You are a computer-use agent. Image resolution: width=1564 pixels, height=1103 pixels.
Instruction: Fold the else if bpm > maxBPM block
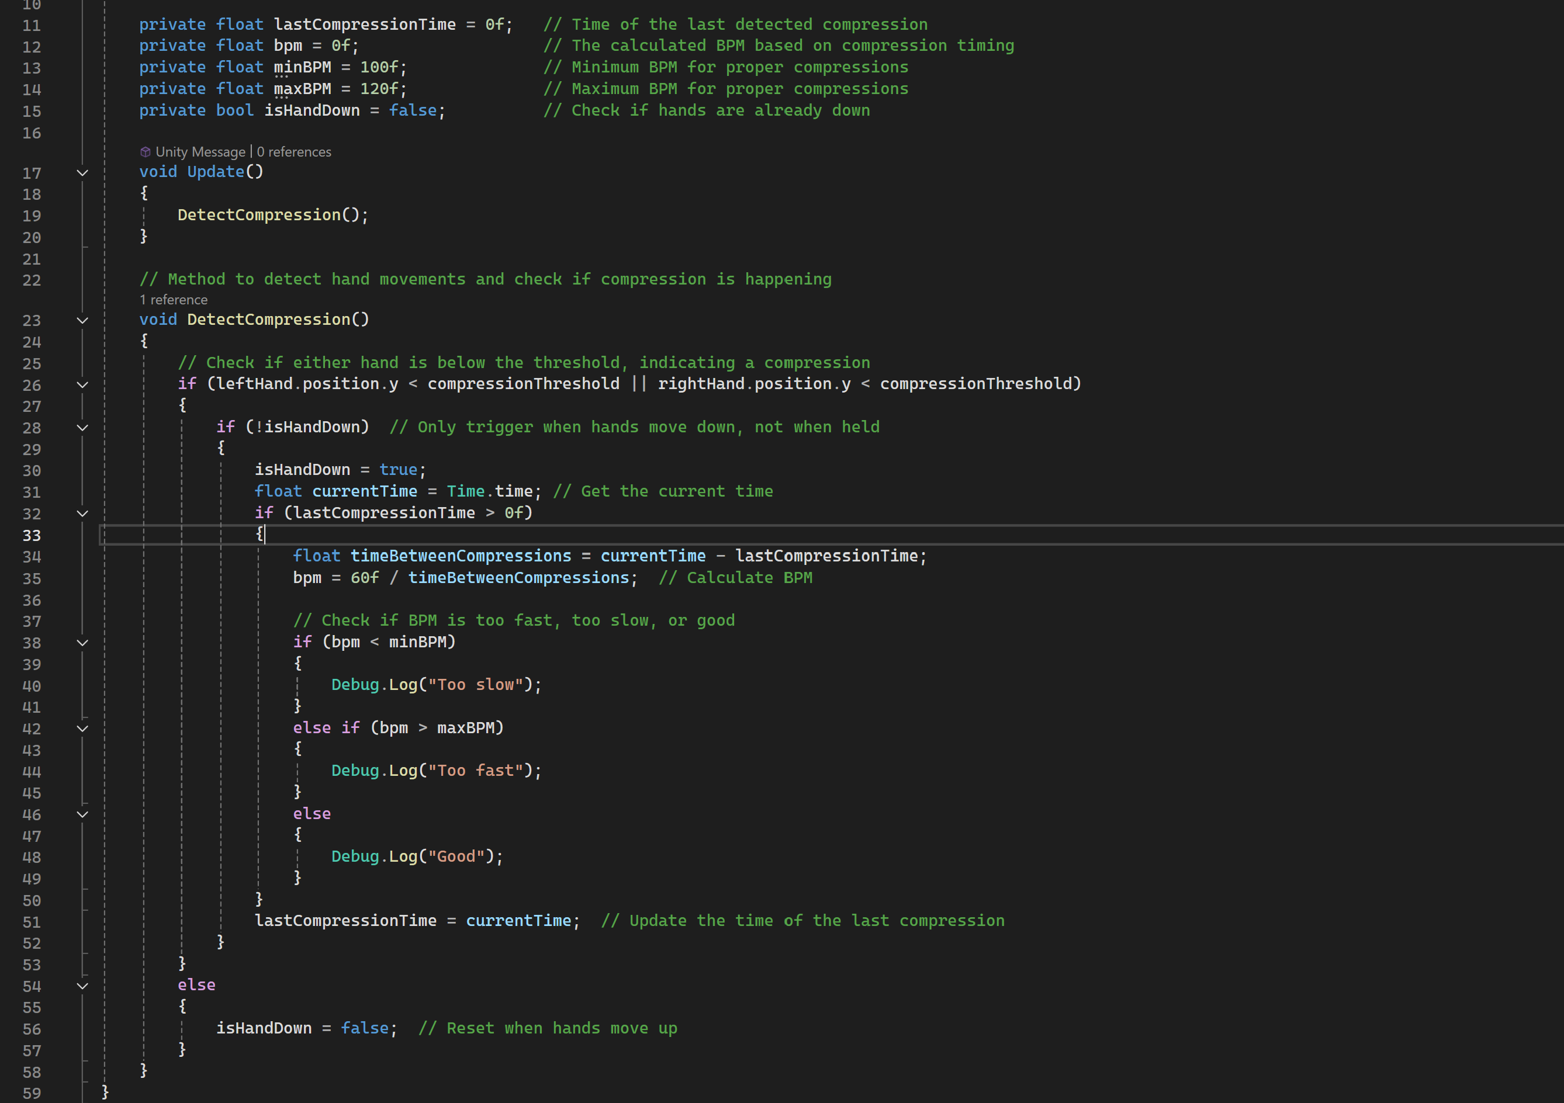point(82,729)
